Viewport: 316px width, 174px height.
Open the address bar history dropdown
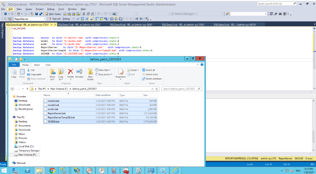pyautogui.click(x=152, y=89)
